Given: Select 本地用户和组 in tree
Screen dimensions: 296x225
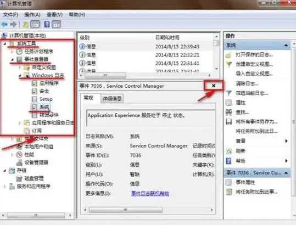Looking at the screenshot, I should (38, 147).
